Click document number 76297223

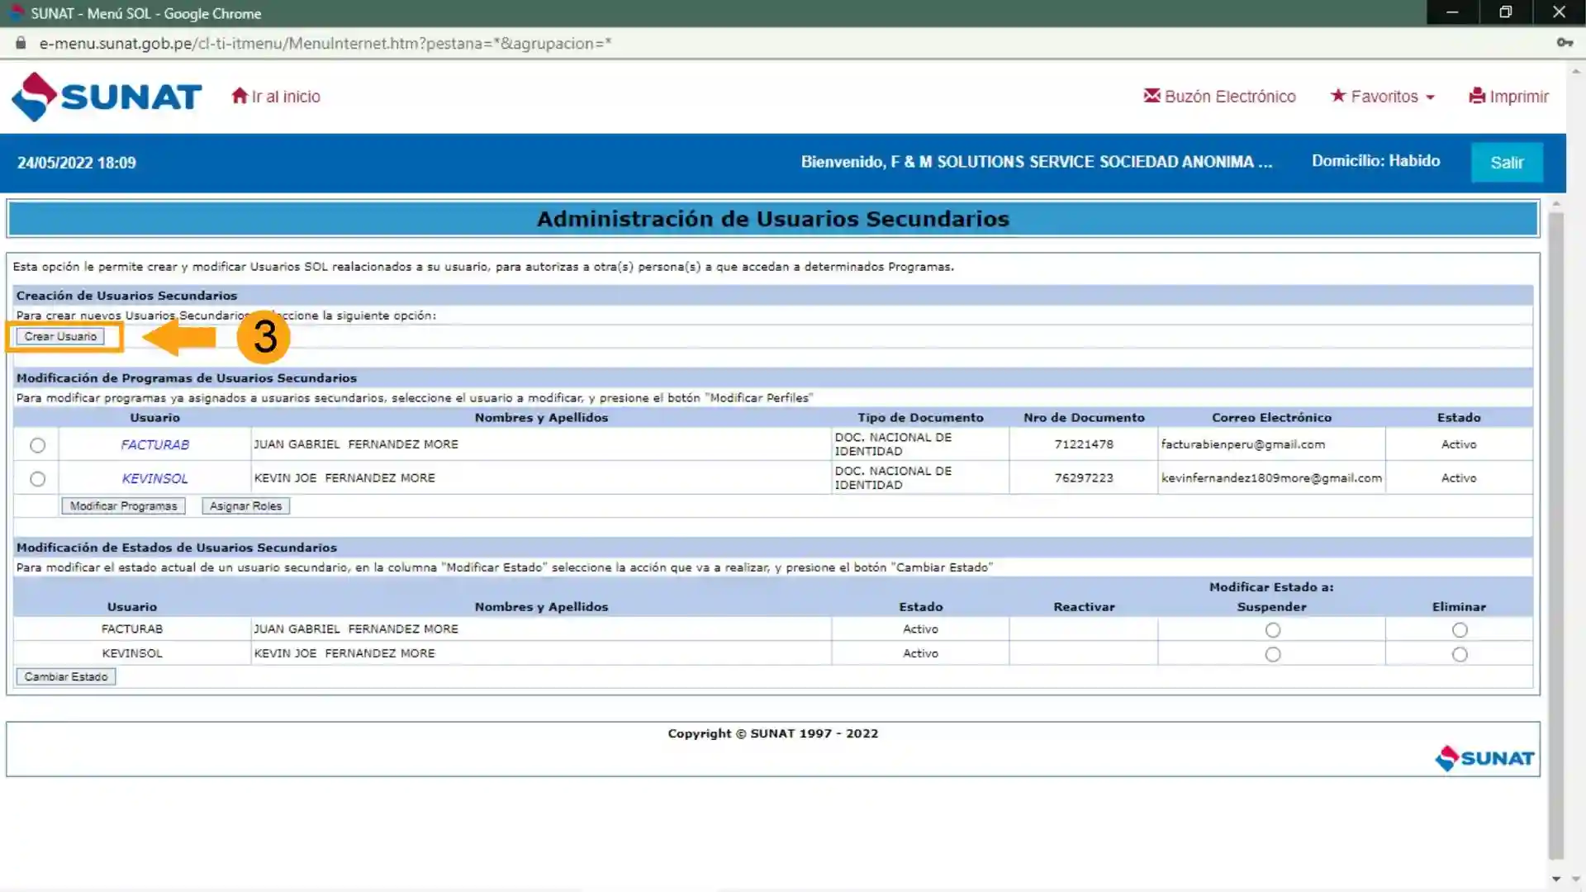click(x=1084, y=478)
